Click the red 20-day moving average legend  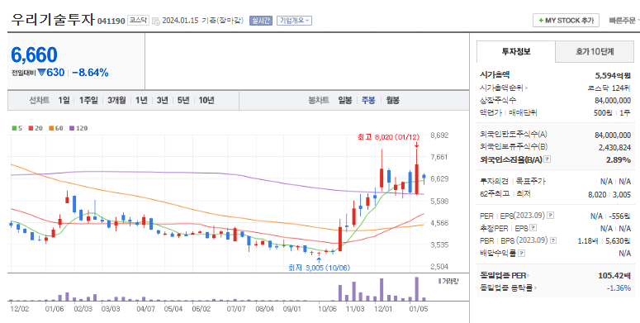click(36, 128)
